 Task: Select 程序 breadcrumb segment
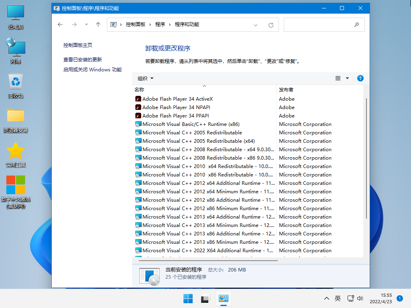coord(160,24)
